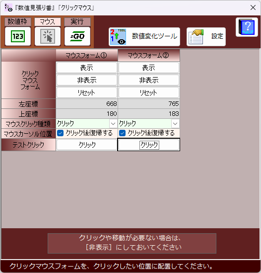
Task: Expand マウスクリック種類 dropdown for マウスフォーム①
Action: point(113,124)
